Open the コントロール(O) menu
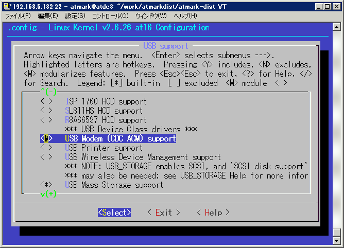The width and height of the screenshot is (344, 248). [110, 16]
